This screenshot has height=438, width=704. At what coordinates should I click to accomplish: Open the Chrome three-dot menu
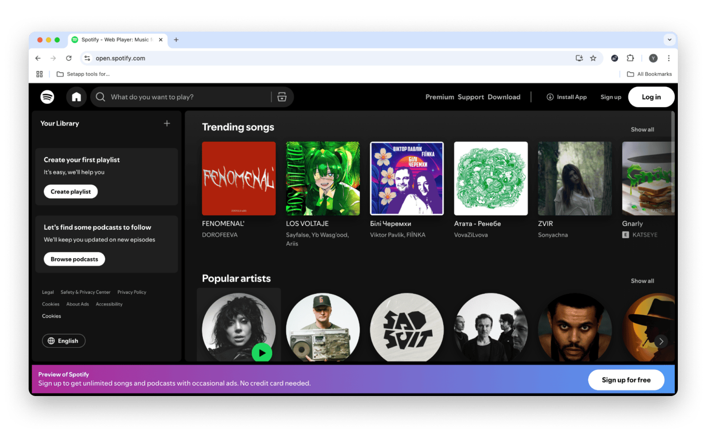pyautogui.click(x=668, y=58)
